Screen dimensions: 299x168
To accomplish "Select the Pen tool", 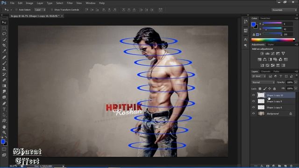I will 4,103.
